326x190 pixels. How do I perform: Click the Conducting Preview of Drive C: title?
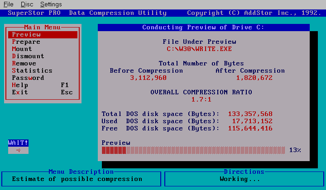[203, 28]
